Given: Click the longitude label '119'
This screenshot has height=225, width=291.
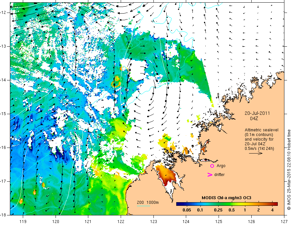Looking at the screenshot, I should point(23,221).
